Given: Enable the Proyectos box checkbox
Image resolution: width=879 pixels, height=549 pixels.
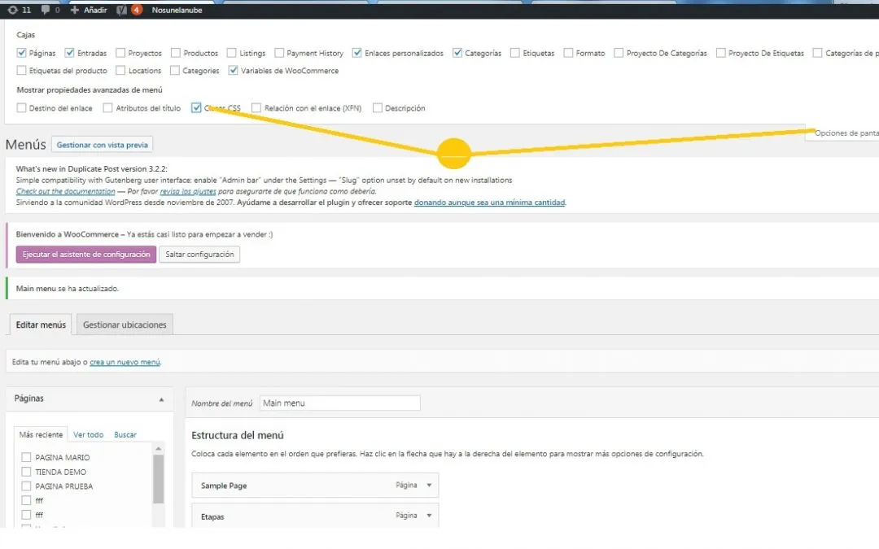Looking at the screenshot, I should [x=120, y=53].
